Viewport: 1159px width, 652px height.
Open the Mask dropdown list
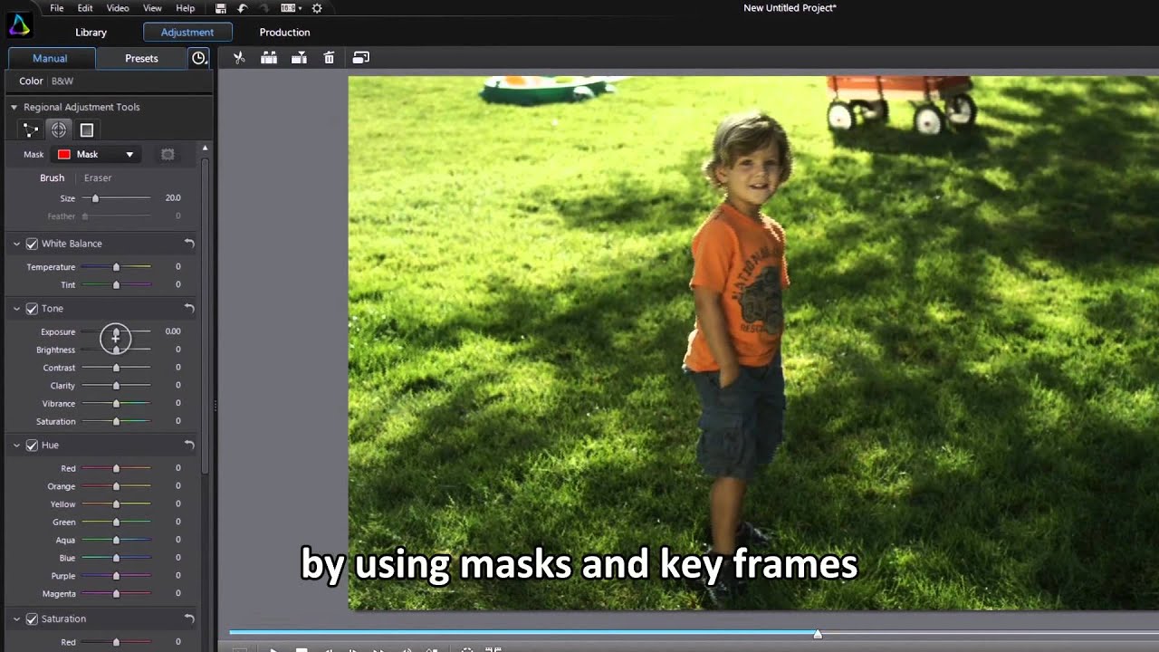coord(96,155)
